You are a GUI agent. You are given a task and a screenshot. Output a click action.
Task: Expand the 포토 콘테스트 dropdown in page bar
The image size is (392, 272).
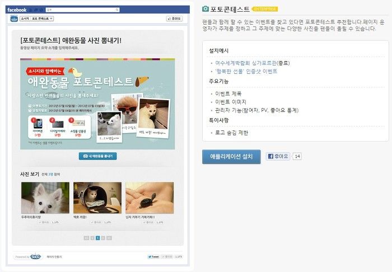click(x=42, y=18)
